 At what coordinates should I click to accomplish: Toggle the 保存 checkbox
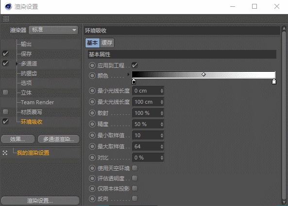click(x=5, y=54)
